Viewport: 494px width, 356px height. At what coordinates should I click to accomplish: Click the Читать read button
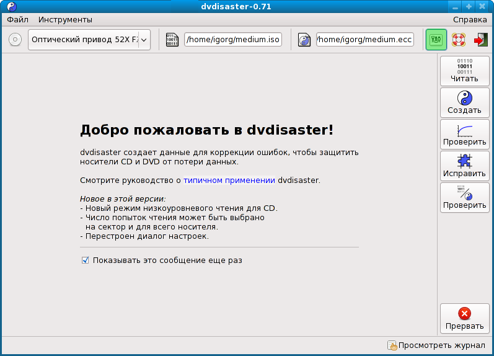464,71
